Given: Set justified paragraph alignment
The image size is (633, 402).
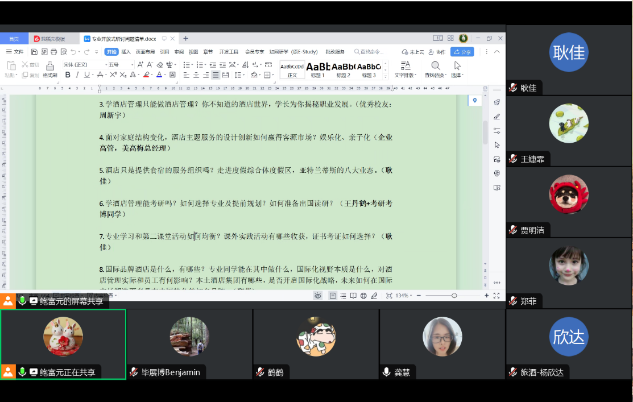Looking at the screenshot, I should 216,75.
